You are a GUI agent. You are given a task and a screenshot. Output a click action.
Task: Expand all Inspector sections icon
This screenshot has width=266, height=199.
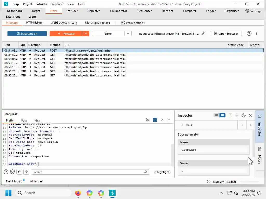click(x=230, y=115)
